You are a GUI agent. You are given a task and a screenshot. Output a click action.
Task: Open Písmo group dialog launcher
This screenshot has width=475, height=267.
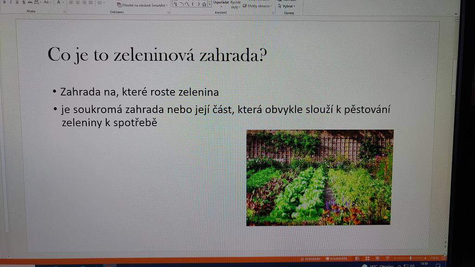pyautogui.click(x=65, y=12)
